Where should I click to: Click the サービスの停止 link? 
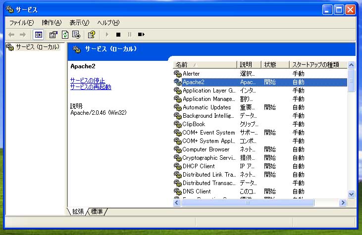pyautogui.click(x=88, y=81)
